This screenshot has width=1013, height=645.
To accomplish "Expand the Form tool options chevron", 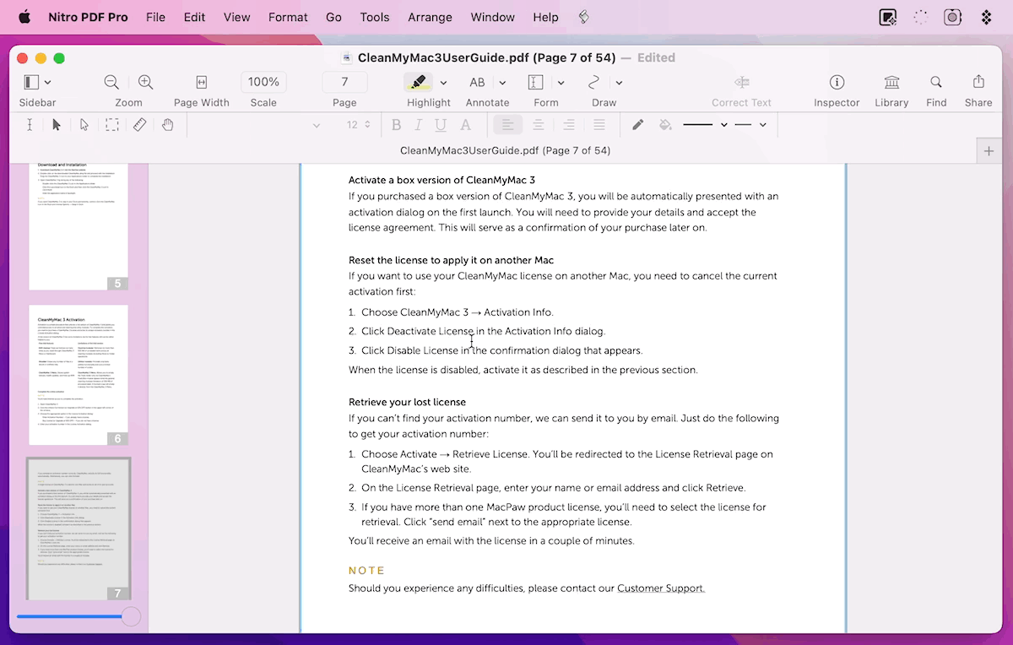I will coord(561,83).
